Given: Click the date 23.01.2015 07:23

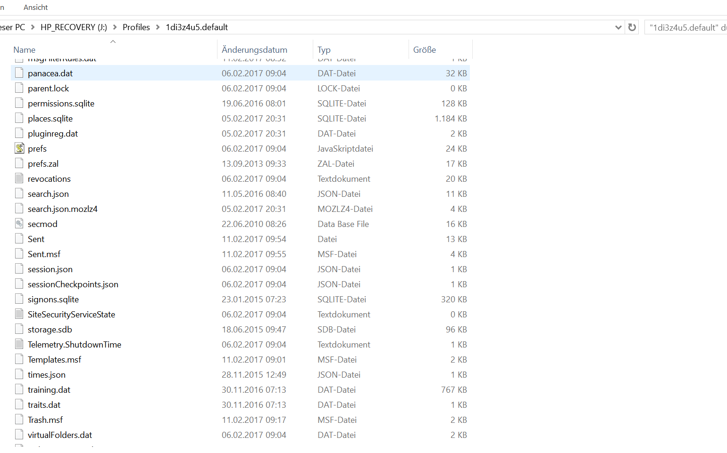Looking at the screenshot, I should [254, 299].
